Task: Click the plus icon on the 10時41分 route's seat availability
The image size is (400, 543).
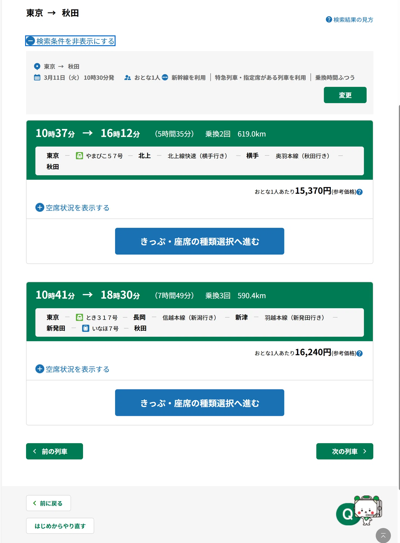Action: [40, 369]
